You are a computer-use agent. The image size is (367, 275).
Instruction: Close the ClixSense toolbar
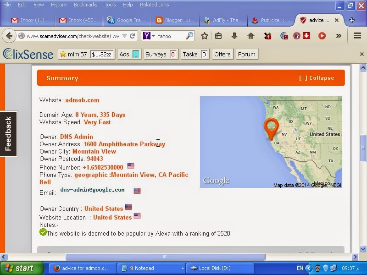click(x=361, y=54)
